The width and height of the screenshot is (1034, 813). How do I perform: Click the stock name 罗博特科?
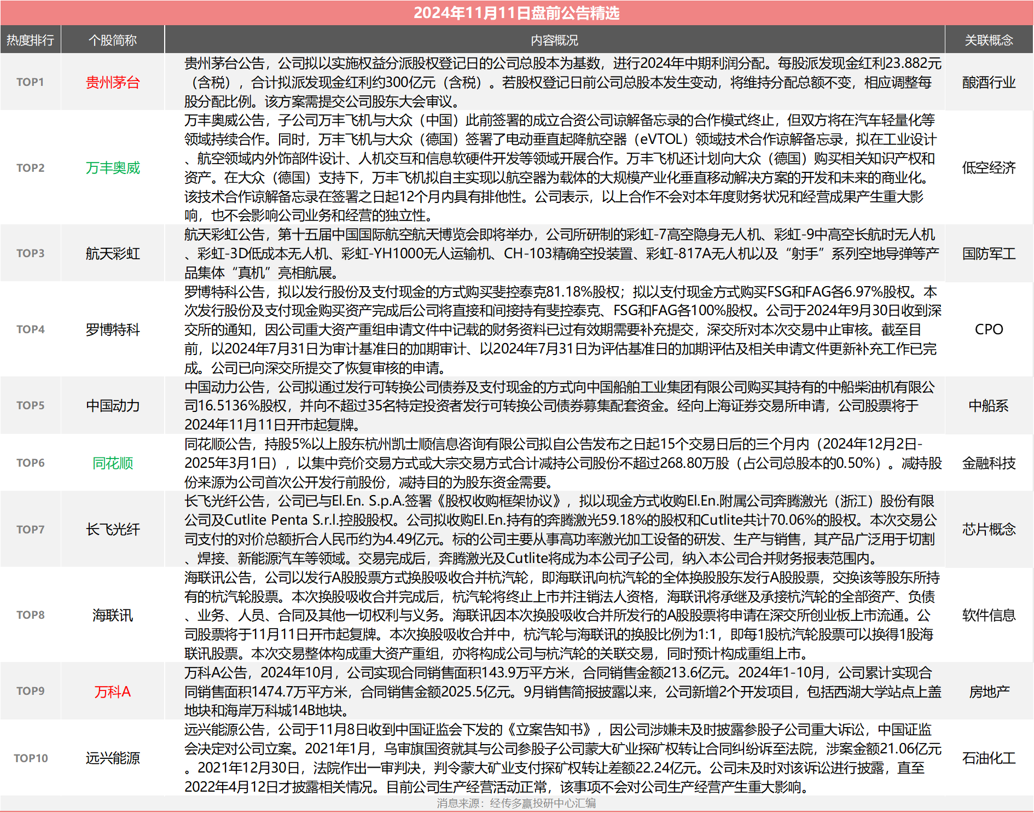pyautogui.click(x=113, y=329)
